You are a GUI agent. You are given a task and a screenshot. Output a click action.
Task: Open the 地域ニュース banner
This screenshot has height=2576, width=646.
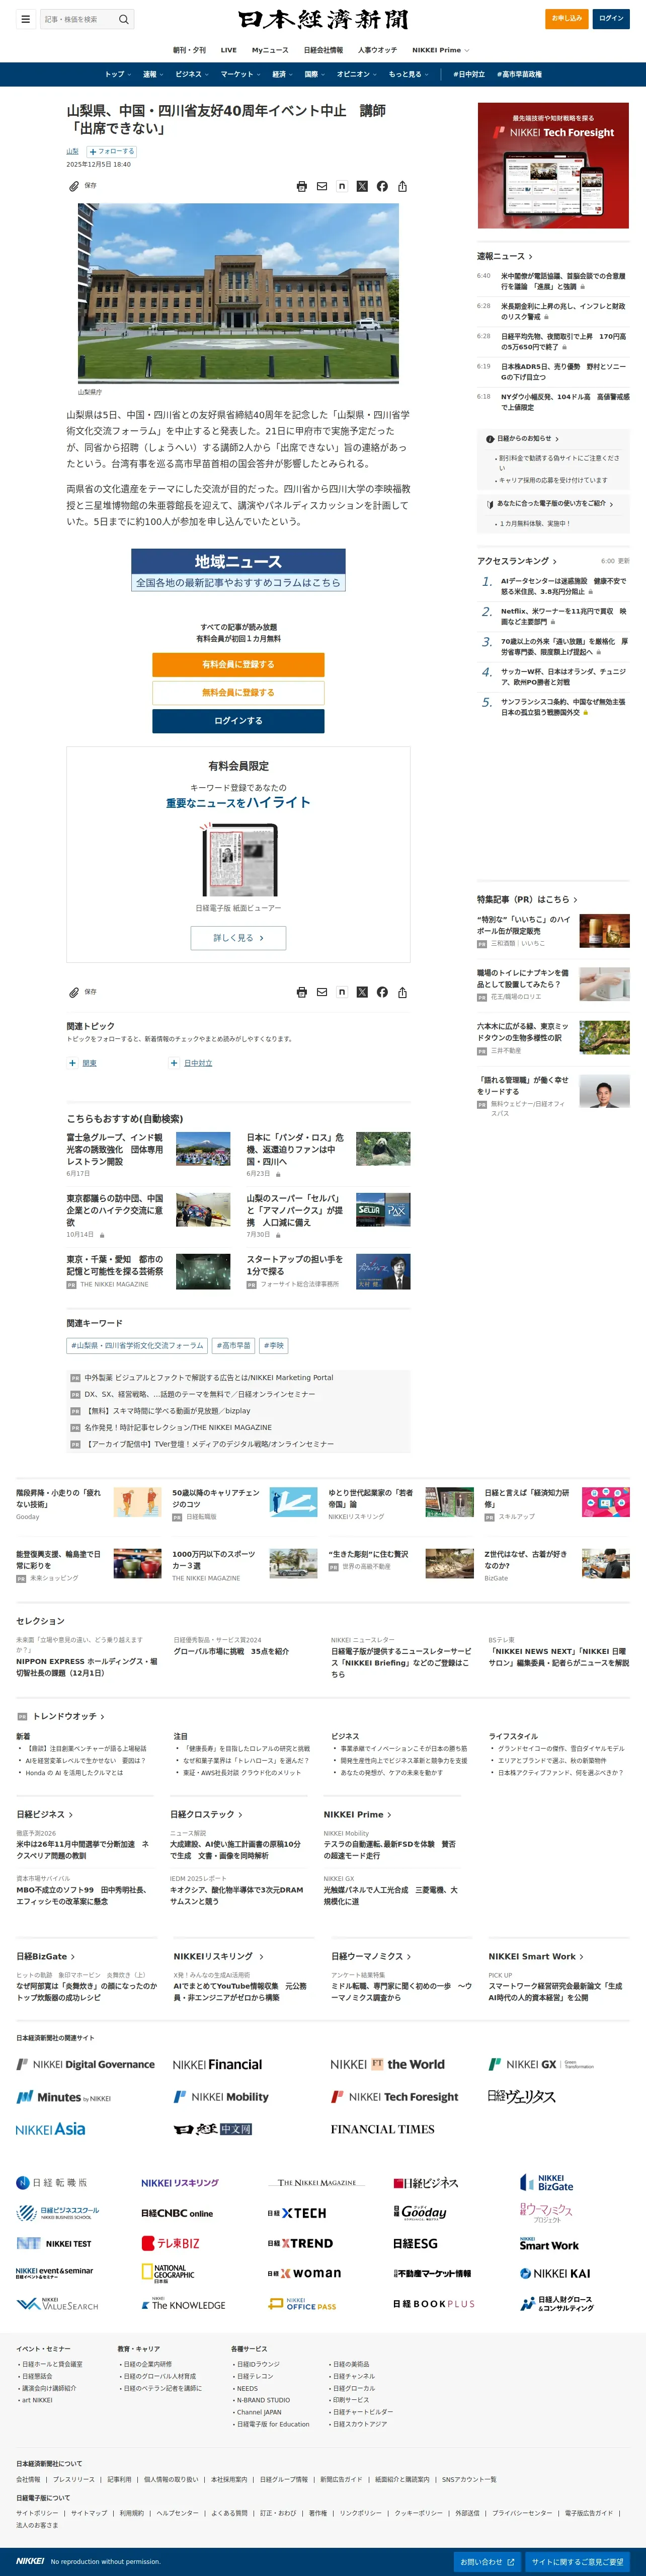(x=238, y=570)
